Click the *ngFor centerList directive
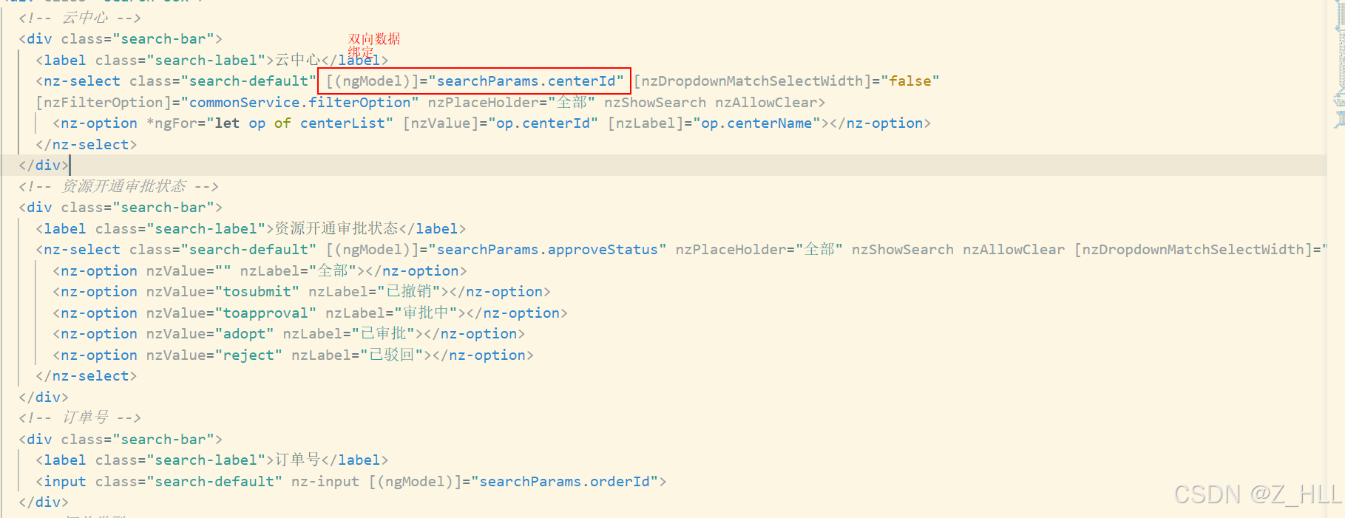Image resolution: width=1345 pixels, height=518 pixels. click(x=270, y=123)
